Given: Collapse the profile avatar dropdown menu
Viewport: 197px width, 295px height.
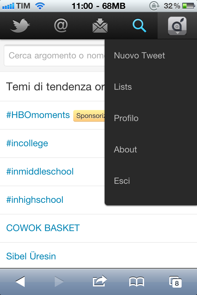Looking at the screenshot, I should pos(177,26).
